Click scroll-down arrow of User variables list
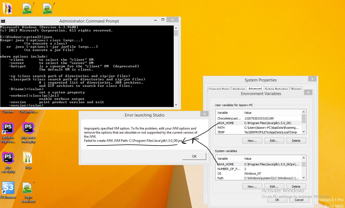Viewport: 345px width, 208px height. pyautogui.click(x=304, y=131)
